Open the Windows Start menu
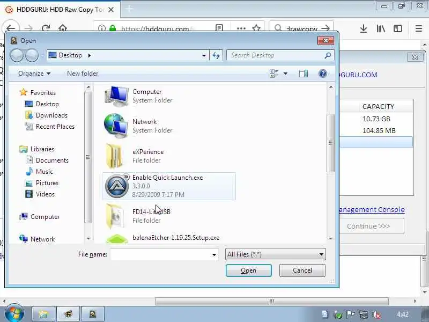 click(x=14, y=313)
